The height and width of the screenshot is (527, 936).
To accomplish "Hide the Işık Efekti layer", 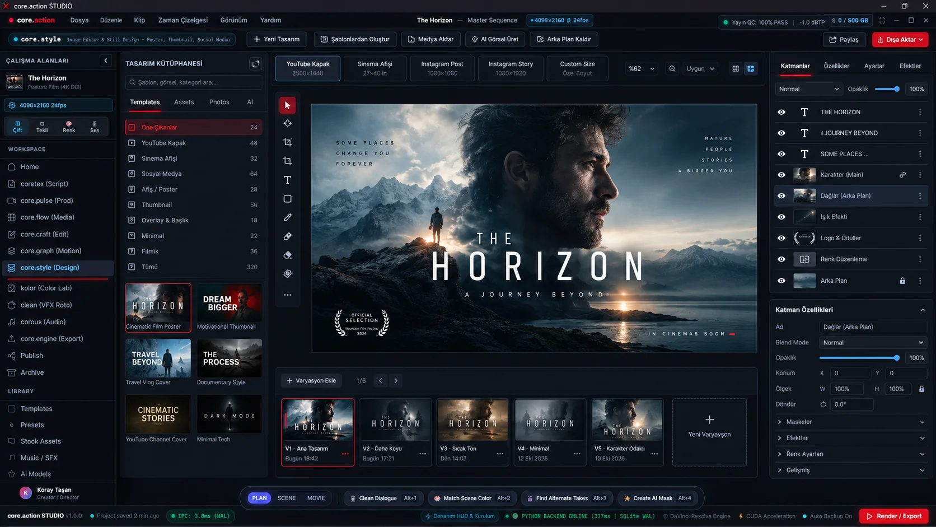I will click(x=781, y=217).
